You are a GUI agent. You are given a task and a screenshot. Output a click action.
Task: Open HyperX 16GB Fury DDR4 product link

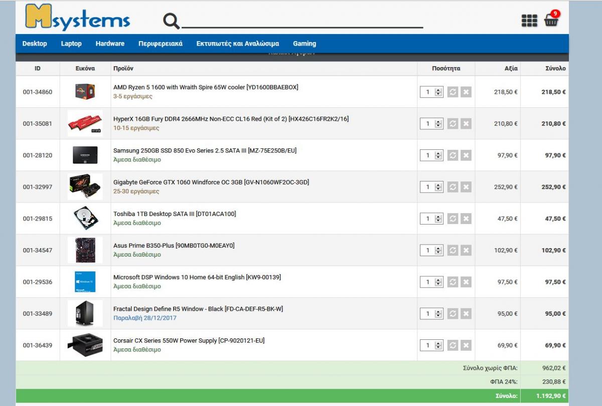(231, 119)
